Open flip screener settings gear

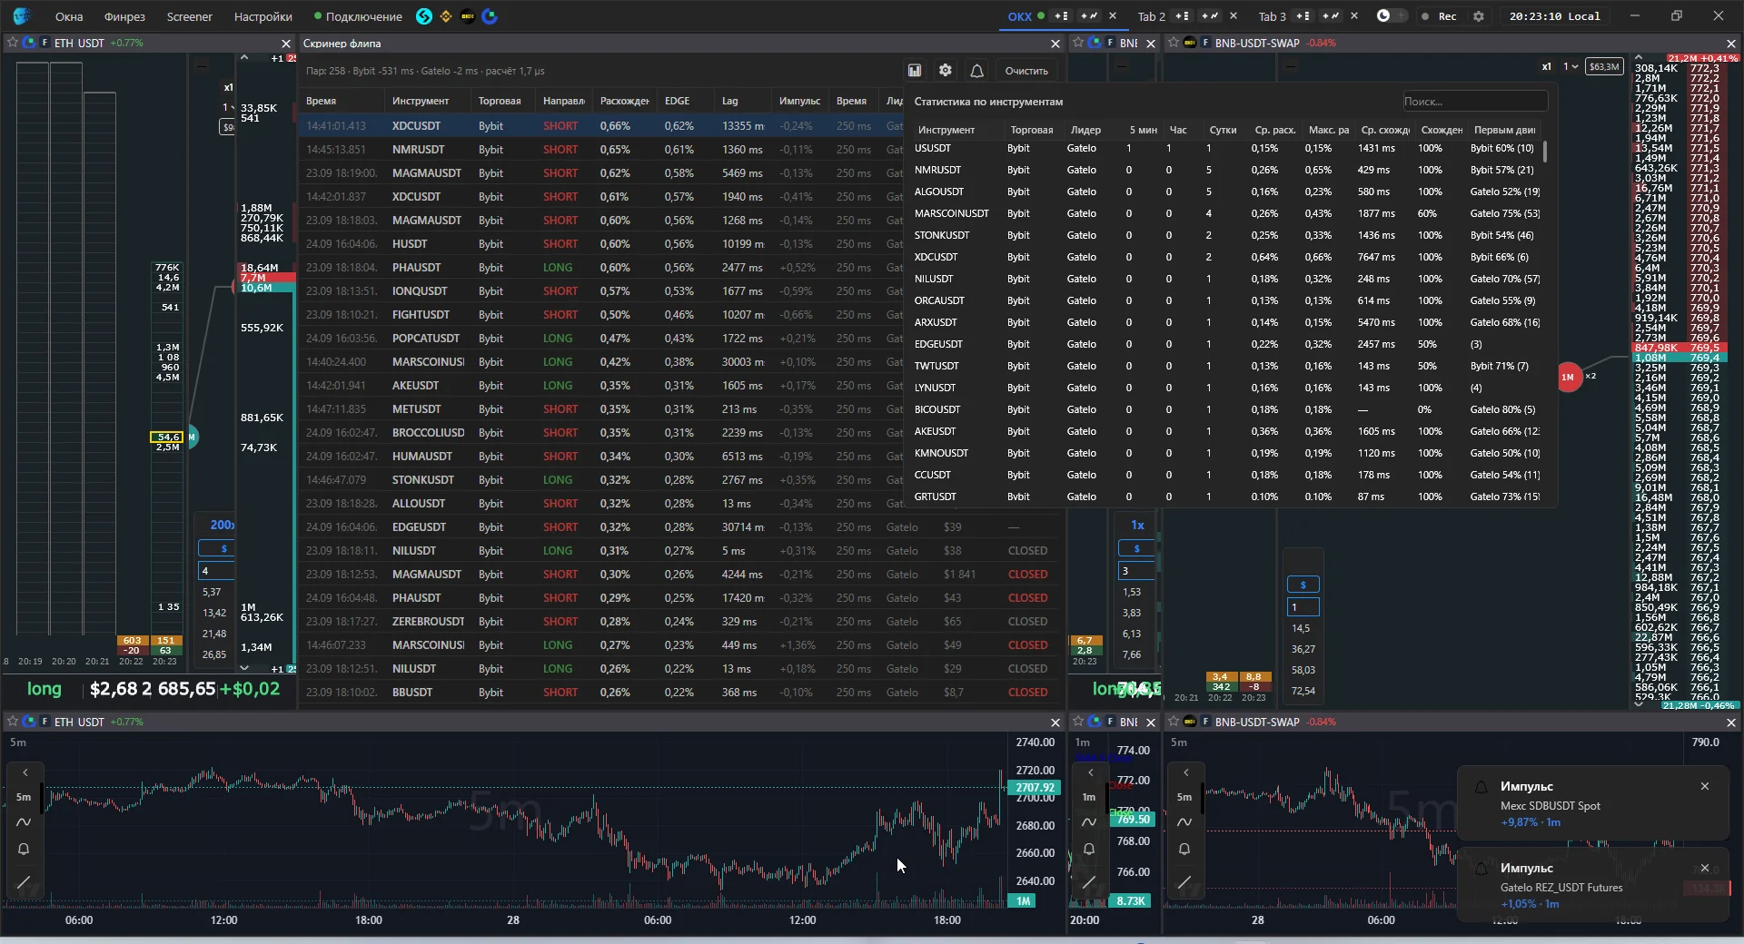point(946,71)
